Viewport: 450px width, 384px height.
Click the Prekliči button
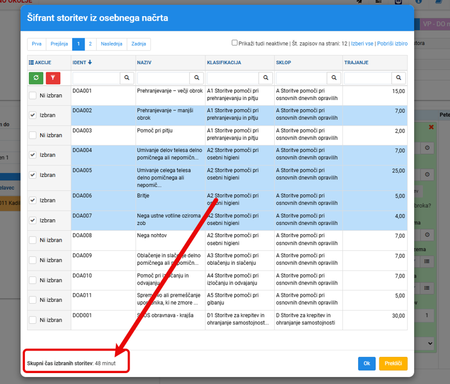(x=393, y=364)
